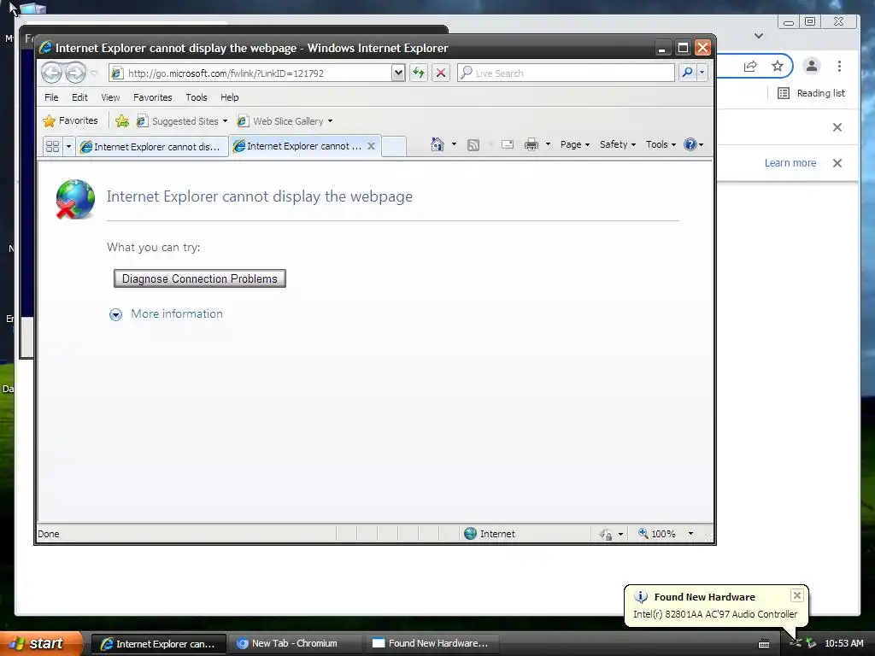Viewport: 875px width, 656px height.
Task: Open the Help menu
Action: tap(229, 97)
